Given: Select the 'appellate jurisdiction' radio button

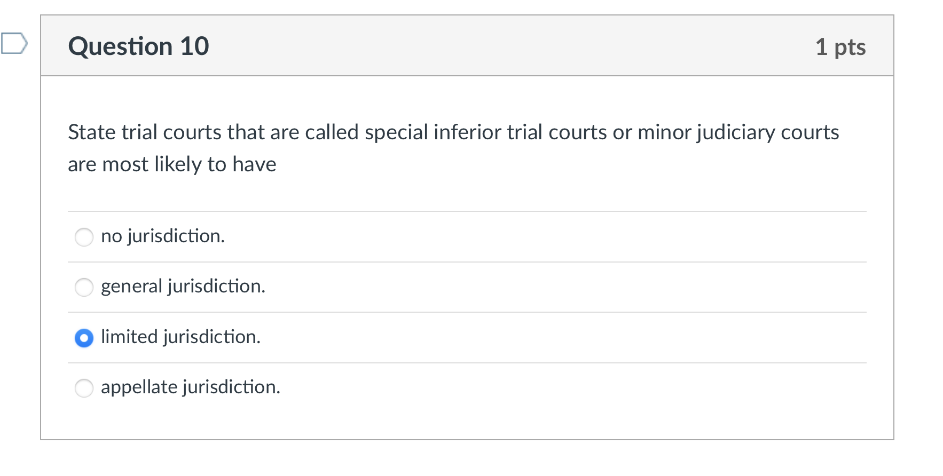Looking at the screenshot, I should click(x=83, y=388).
